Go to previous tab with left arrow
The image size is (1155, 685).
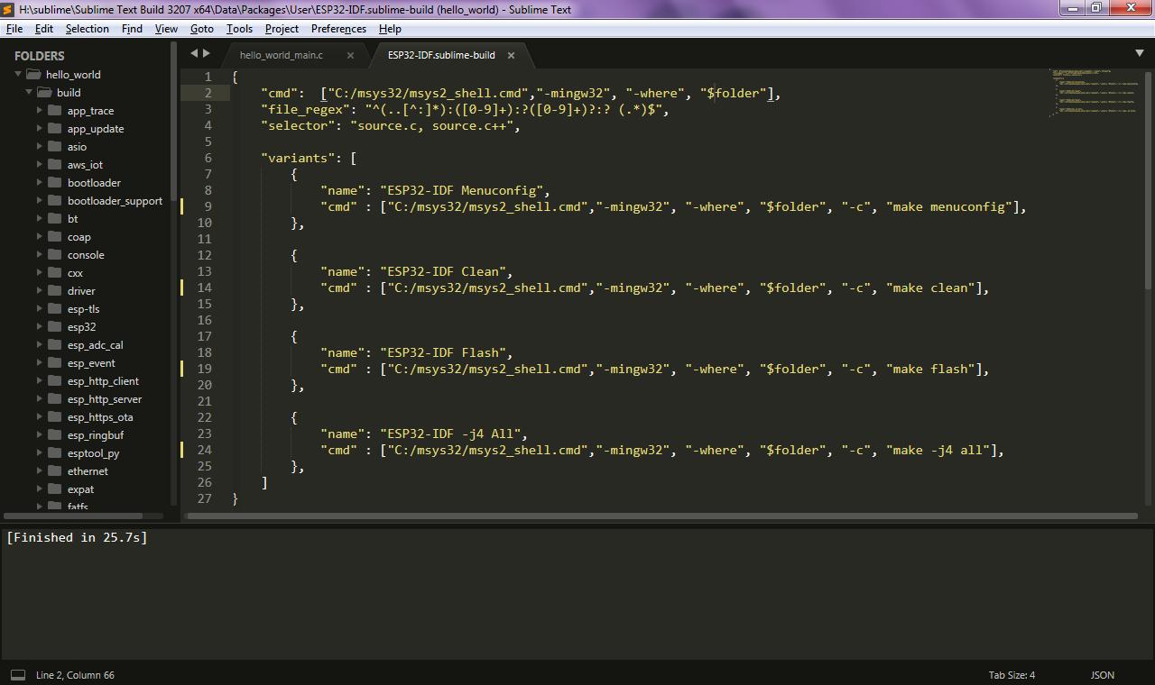coord(193,54)
